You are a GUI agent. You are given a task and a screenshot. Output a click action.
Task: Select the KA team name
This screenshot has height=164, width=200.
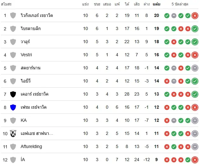pos(24,120)
